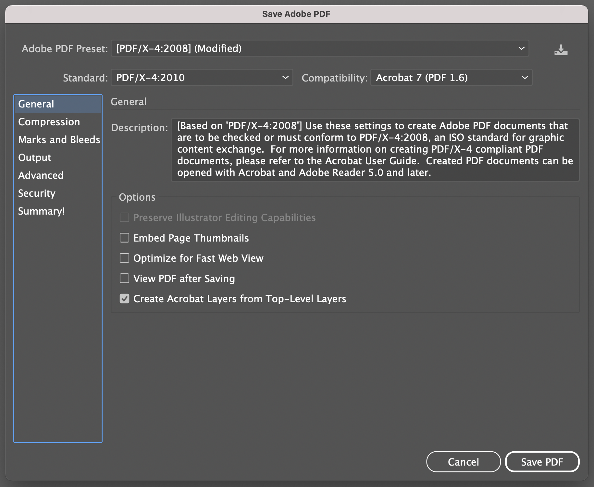
Task: Check Optimize for Fast Web View
Action: point(125,258)
